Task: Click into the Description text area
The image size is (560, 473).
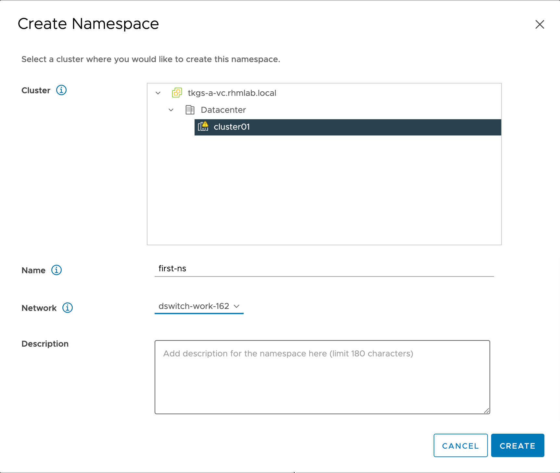Action: (322, 377)
